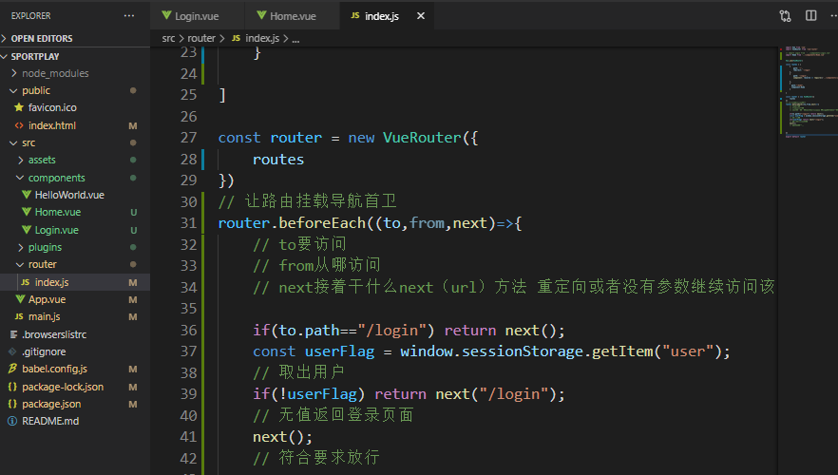Place cursor on 'beforeEach' in line 31
The height and width of the screenshot is (475, 838).
[322, 223]
